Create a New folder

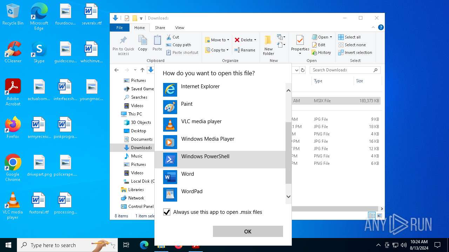(268, 45)
